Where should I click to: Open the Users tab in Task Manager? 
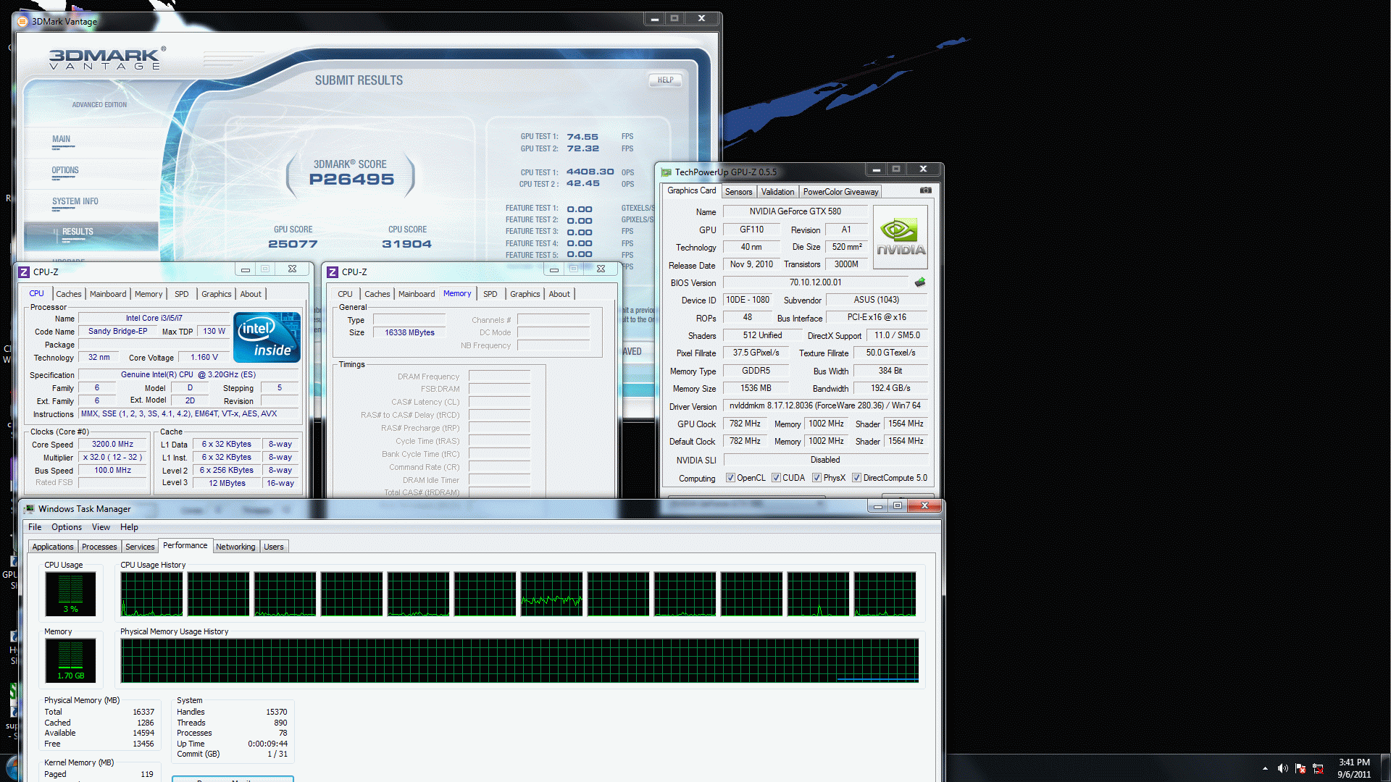pos(274,547)
